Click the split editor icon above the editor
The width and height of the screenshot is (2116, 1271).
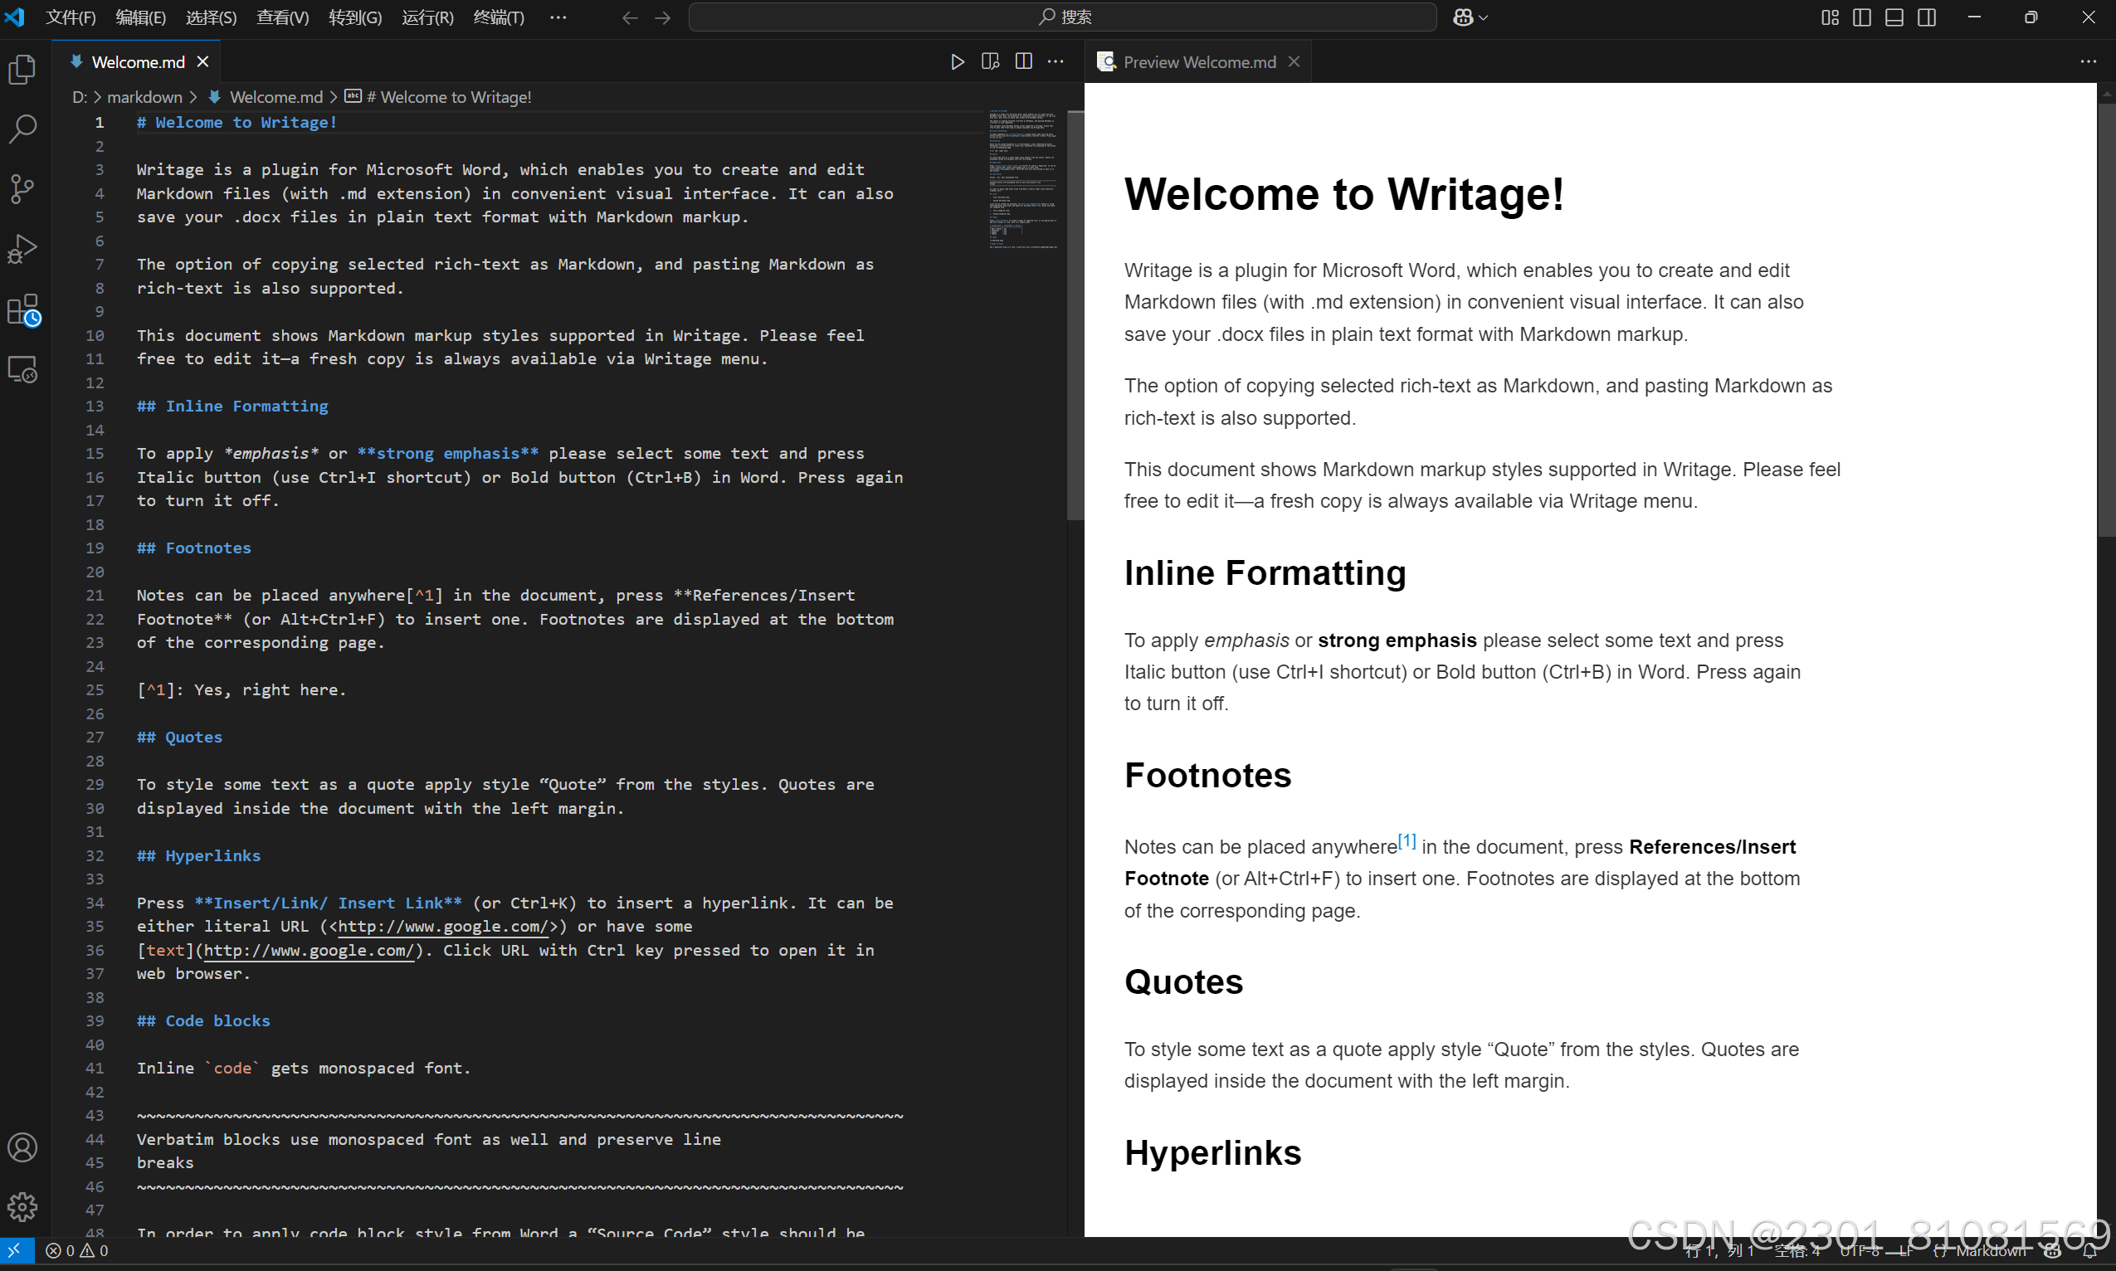pyautogui.click(x=1023, y=61)
